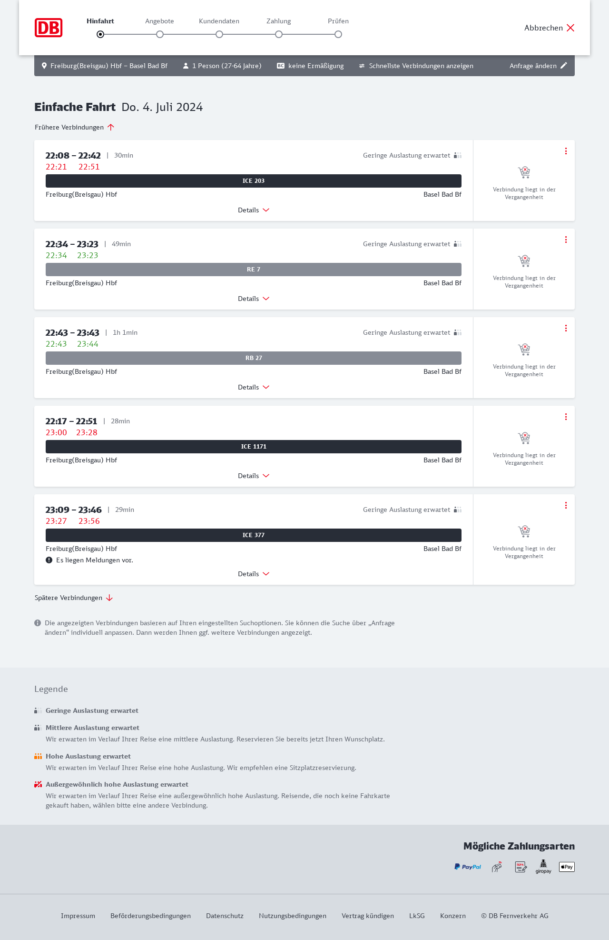Open the Impressum footer link
This screenshot has width=609, height=940.
(x=78, y=916)
